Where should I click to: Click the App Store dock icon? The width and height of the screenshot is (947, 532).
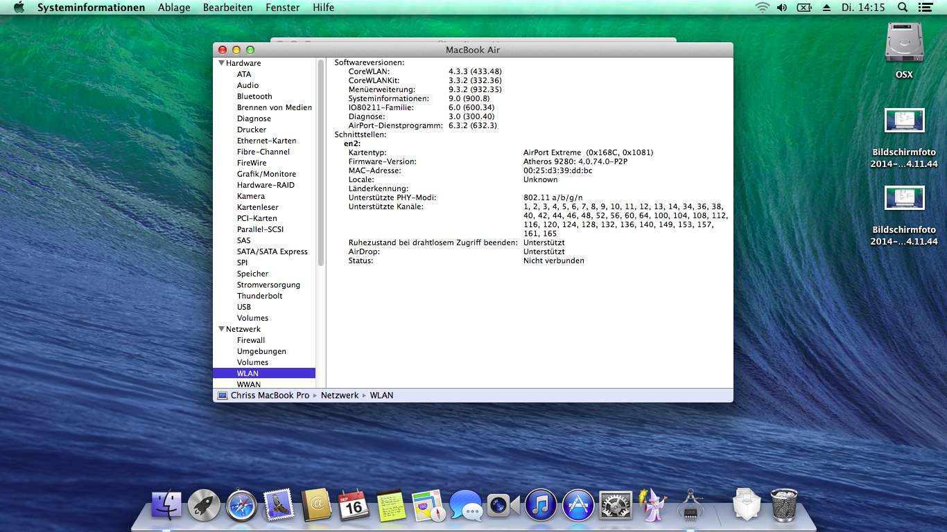[x=578, y=506]
